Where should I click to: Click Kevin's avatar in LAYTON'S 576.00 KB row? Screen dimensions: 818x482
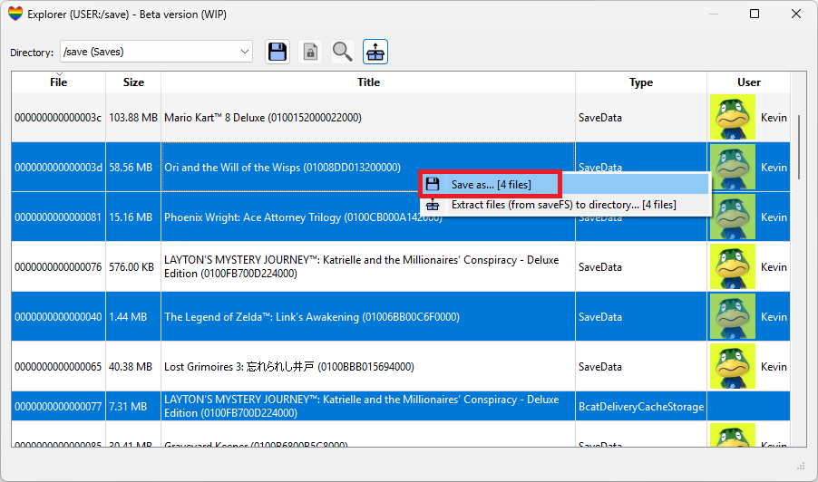(733, 266)
